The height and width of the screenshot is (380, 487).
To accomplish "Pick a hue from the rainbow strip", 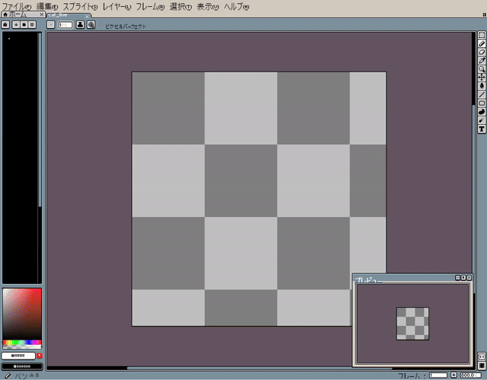I will pos(22,343).
